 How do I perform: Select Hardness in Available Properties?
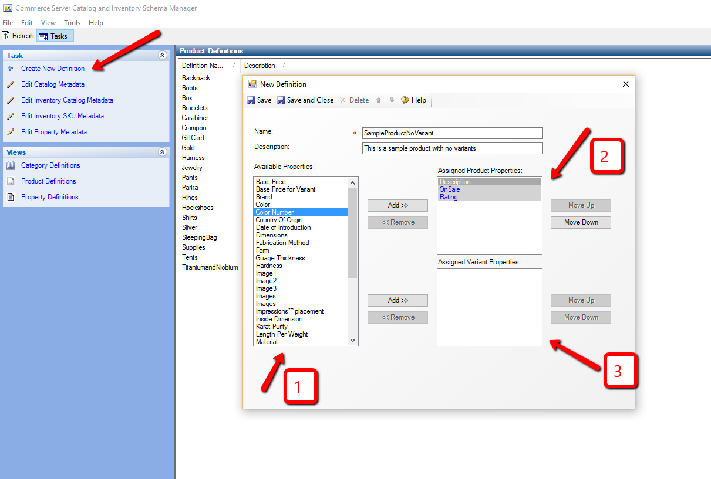point(301,266)
